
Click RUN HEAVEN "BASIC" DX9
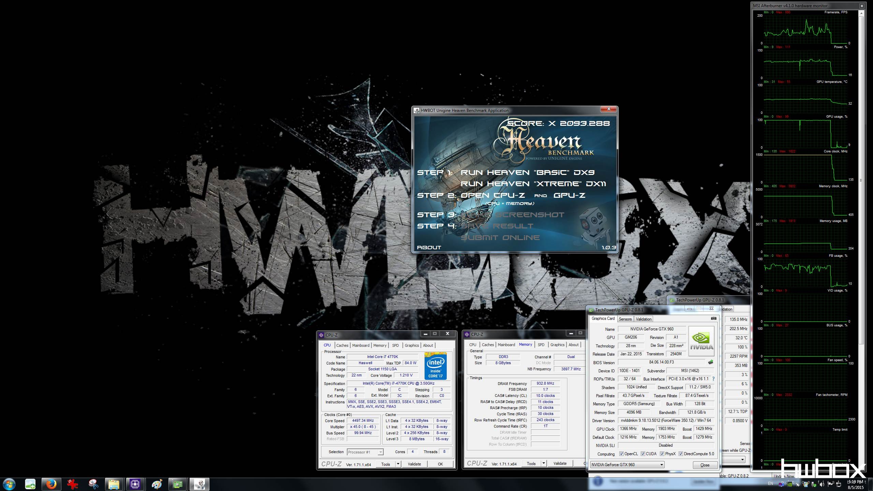(528, 172)
